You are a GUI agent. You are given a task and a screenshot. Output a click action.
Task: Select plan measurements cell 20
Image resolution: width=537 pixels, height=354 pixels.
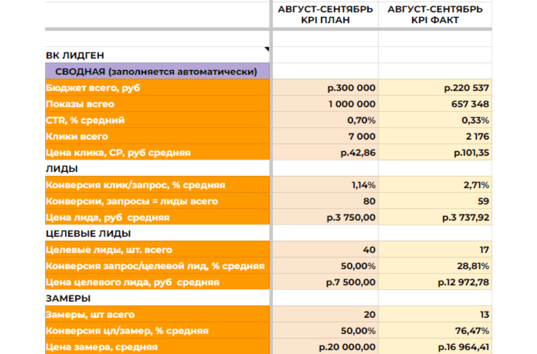point(325,314)
